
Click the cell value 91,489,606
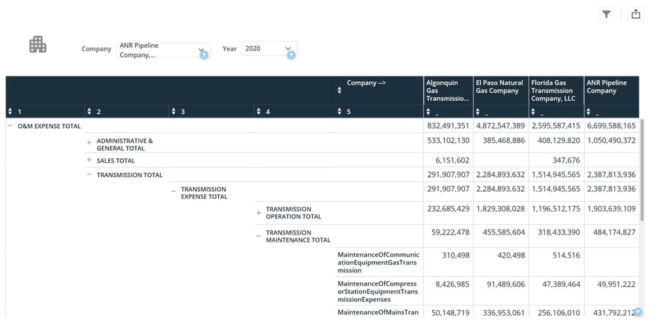pos(506,284)
